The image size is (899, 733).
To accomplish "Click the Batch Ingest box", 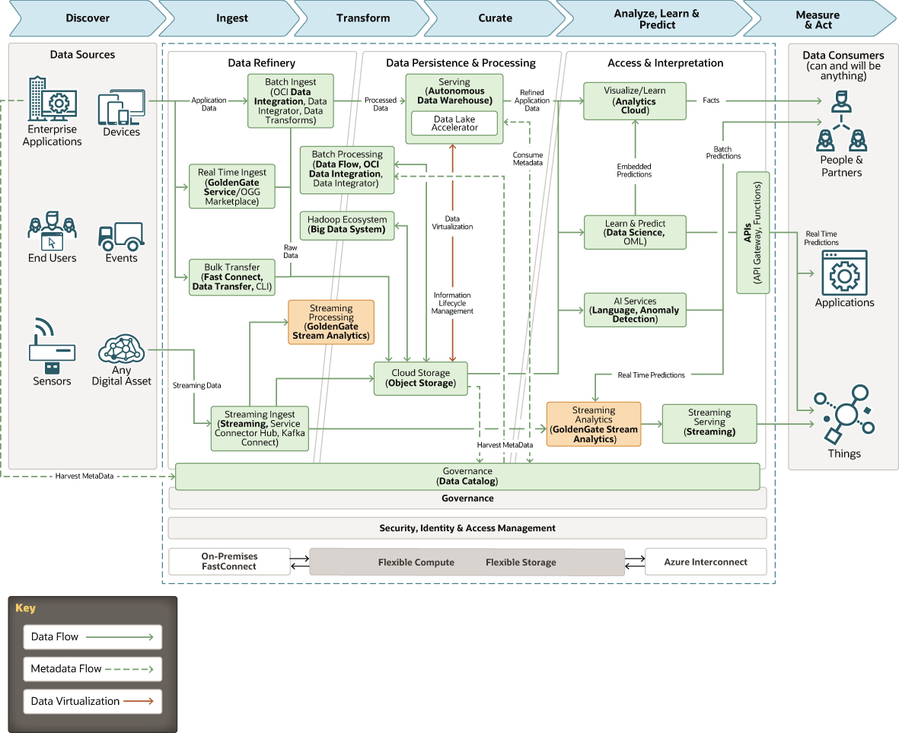I will pos(291,101).
